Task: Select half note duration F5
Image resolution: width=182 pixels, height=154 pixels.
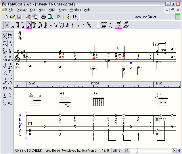Action: click(x=18, y=25)
